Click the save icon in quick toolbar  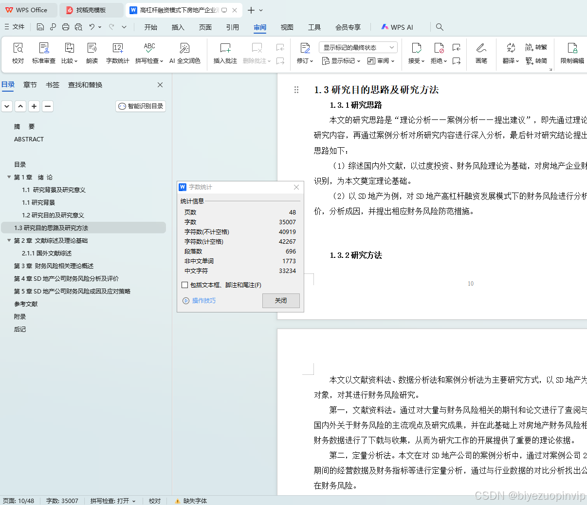pyautogui.click(x=40, y=27)
